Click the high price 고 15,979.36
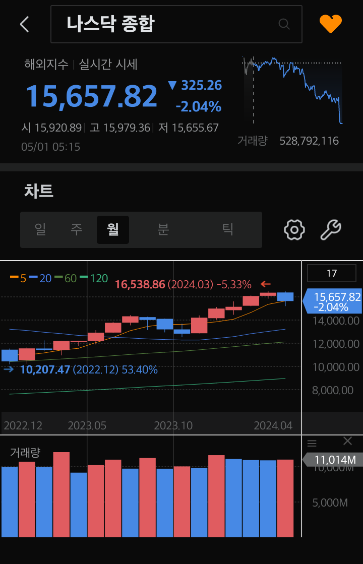 [x=120, y=128]
